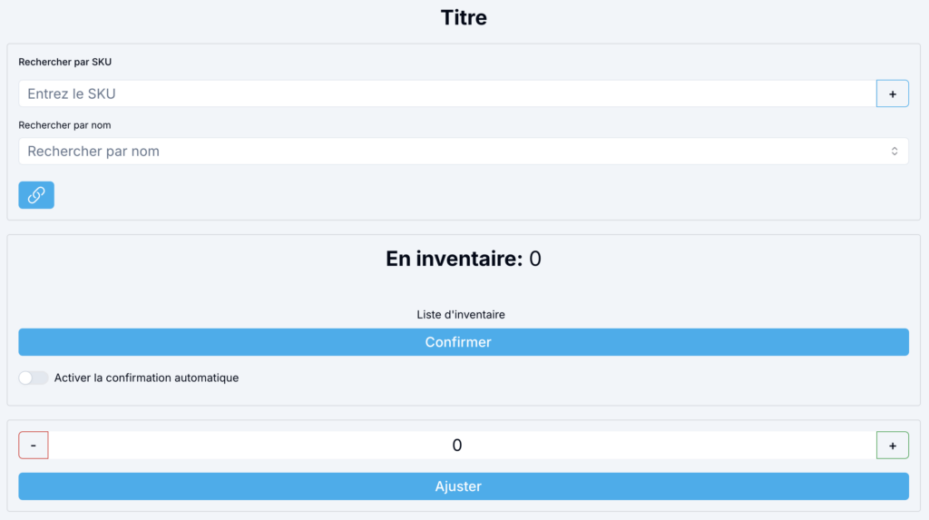929x520 pixels.
Task: Click the "Rechercher par SKU" label
Action: 64,62
